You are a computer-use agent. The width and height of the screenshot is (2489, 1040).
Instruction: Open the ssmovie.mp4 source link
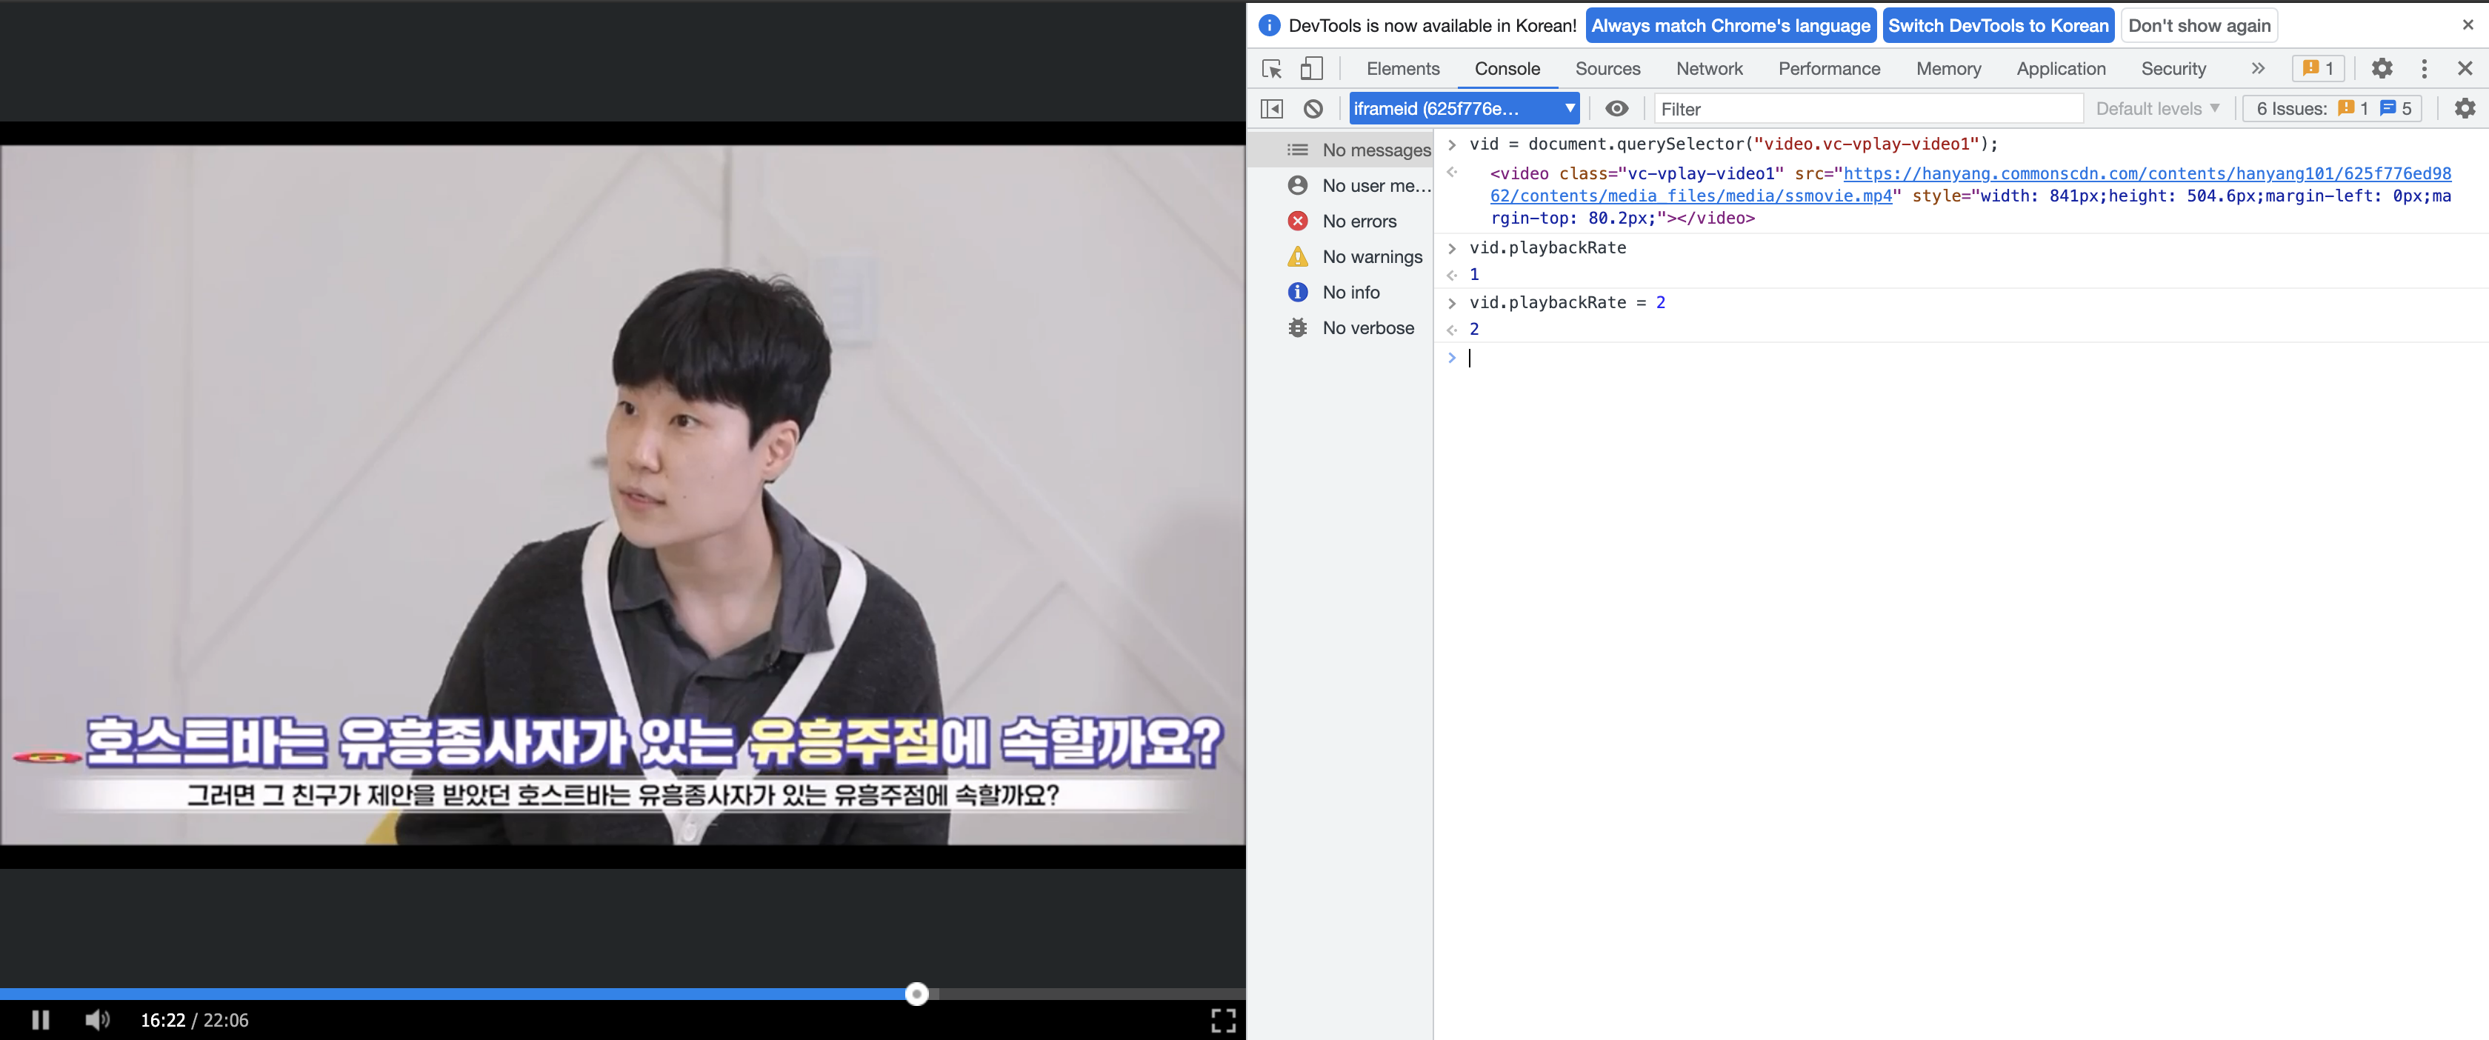coord(1691,196)
